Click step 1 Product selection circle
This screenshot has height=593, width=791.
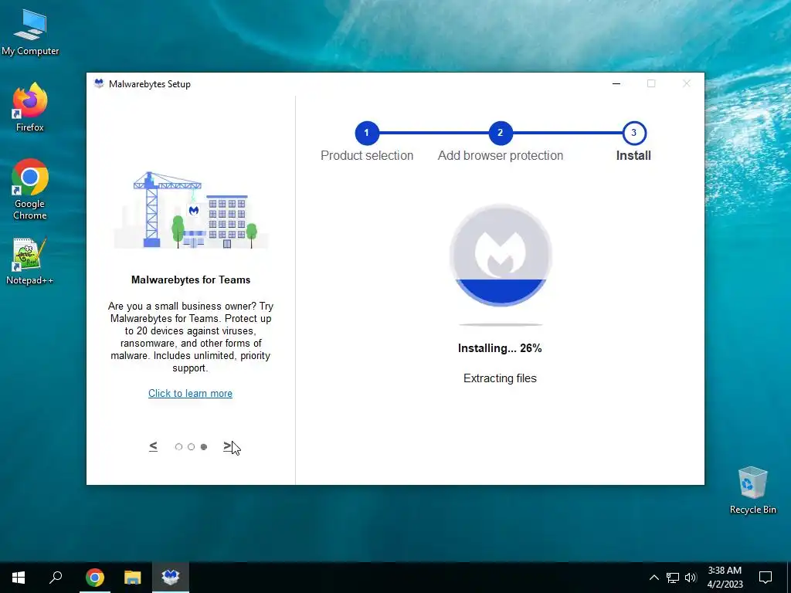tap(367, 133)
